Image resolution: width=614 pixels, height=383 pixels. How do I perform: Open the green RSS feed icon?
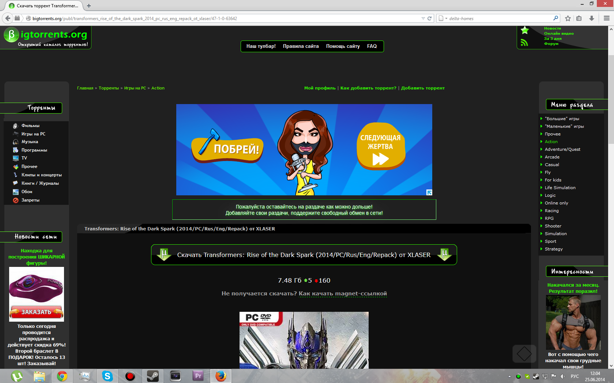point(524,43)
